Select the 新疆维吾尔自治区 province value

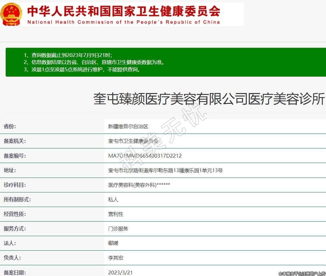click(x=128, y=127)
